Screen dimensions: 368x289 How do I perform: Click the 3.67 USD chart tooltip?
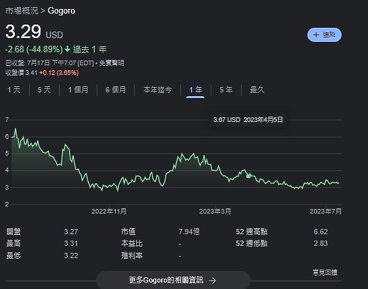pyautogui.click(x=248, y=120)
